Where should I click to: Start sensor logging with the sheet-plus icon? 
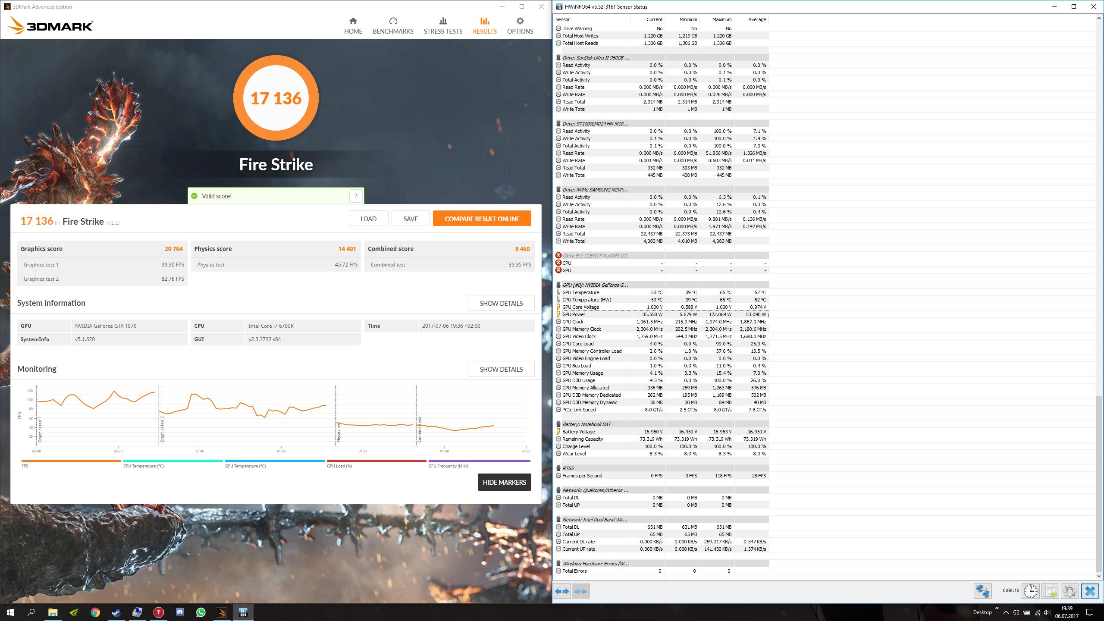pyautogui.click(x=1050, y=591)
